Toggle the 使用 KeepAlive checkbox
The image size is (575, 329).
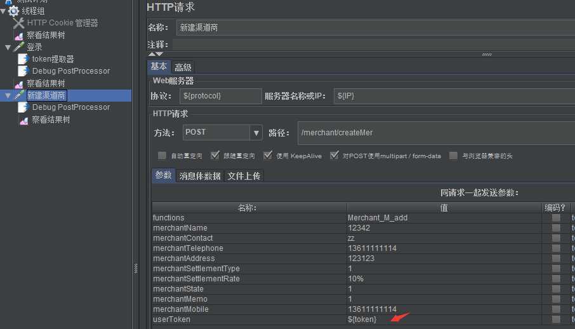point(268,156)
